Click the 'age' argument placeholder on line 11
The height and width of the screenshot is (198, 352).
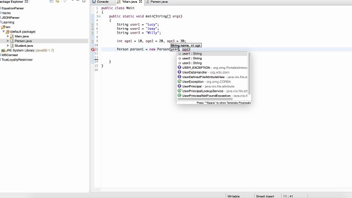coord(185,50)
